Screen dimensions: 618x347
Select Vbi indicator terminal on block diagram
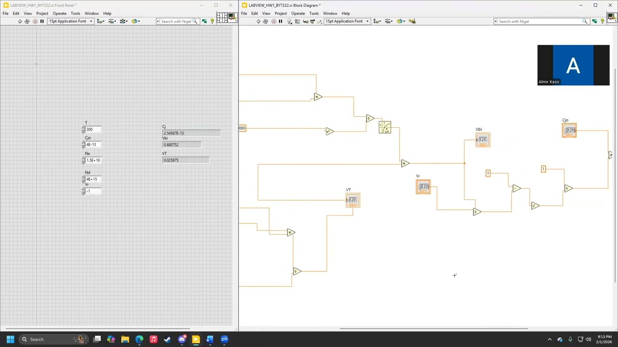482,140
